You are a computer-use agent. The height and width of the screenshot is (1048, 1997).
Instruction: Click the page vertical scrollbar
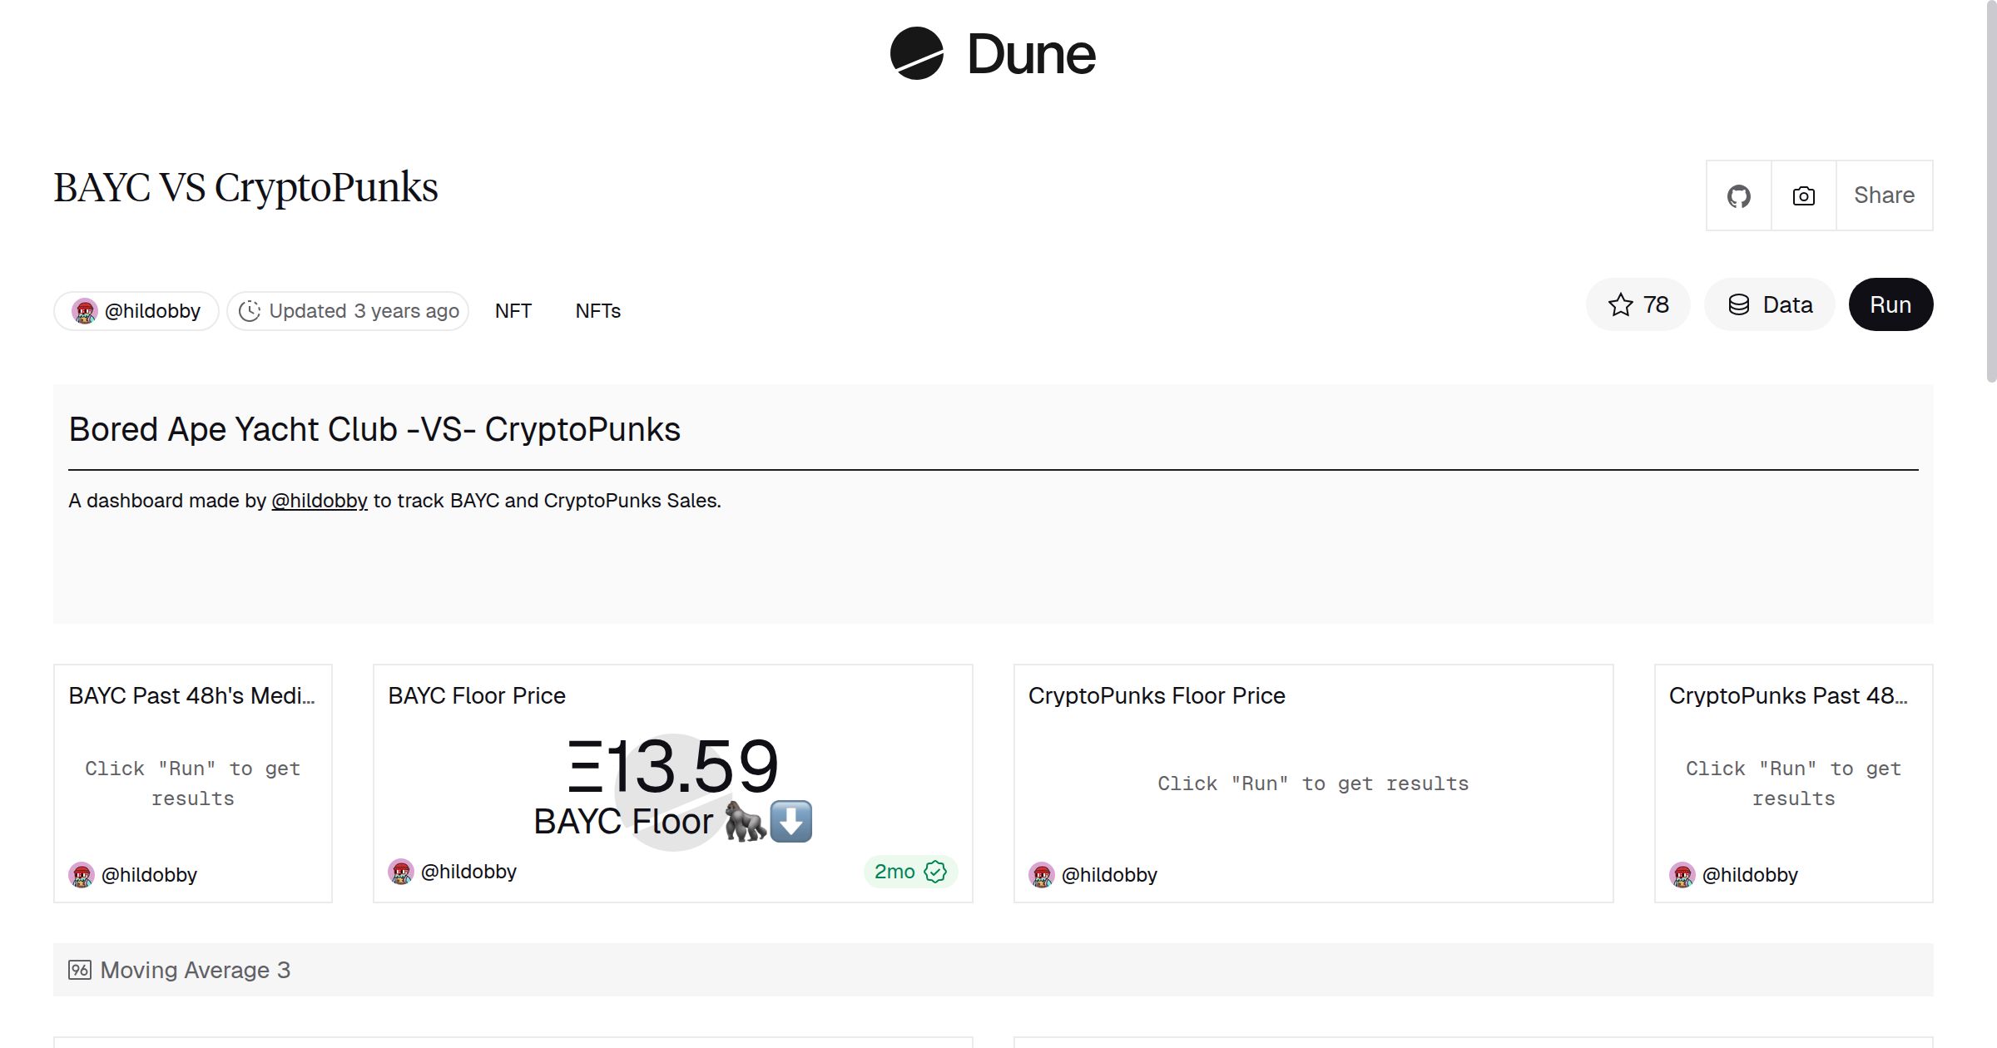click(1990, 191)
